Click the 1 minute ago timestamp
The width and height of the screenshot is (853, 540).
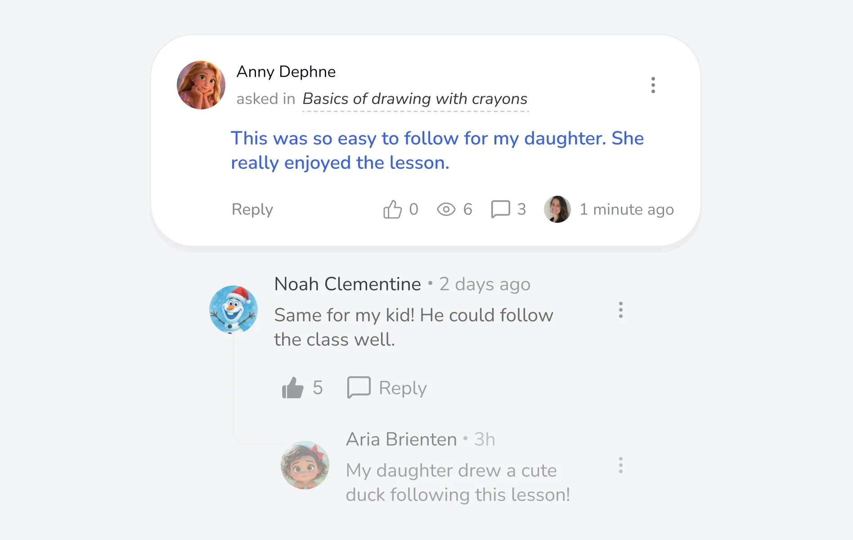627,209
